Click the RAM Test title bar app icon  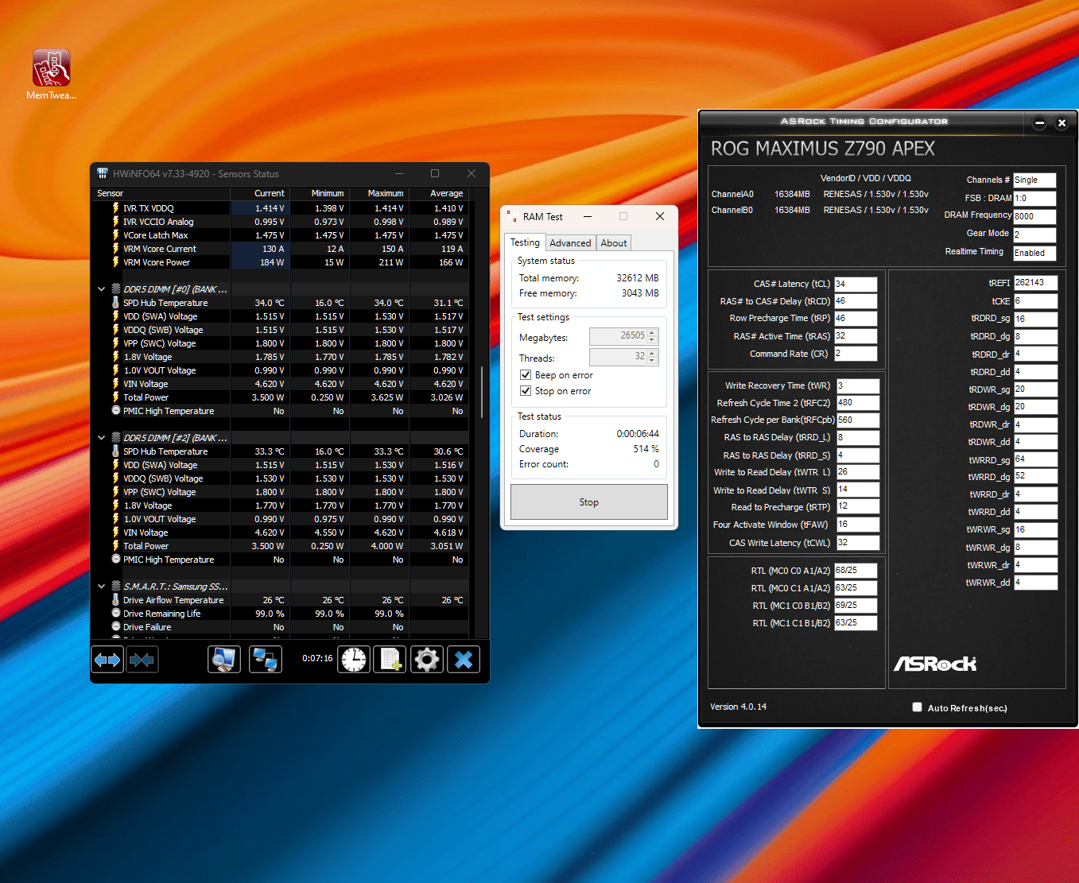tap(512, 216)
